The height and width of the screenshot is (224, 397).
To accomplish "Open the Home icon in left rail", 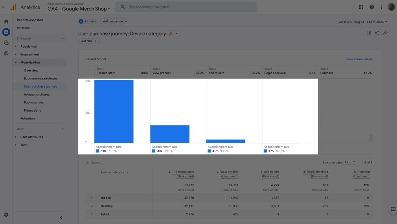I will (x=6, y=21).
